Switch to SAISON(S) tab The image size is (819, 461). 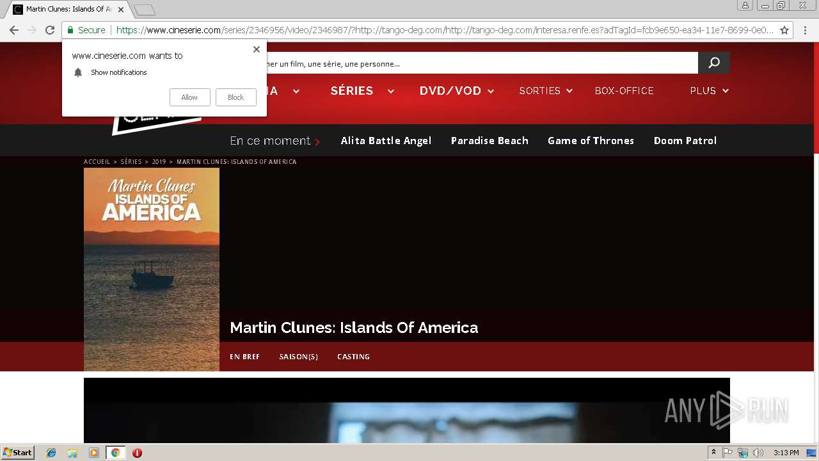(298, 357)
